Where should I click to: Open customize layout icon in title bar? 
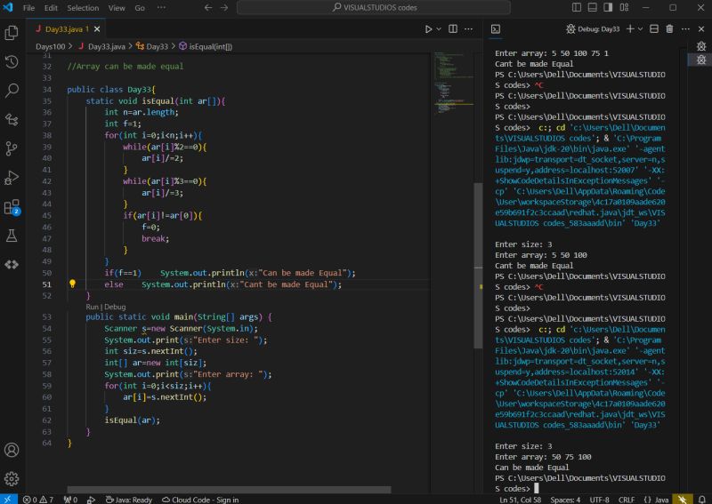click(625, 8)
